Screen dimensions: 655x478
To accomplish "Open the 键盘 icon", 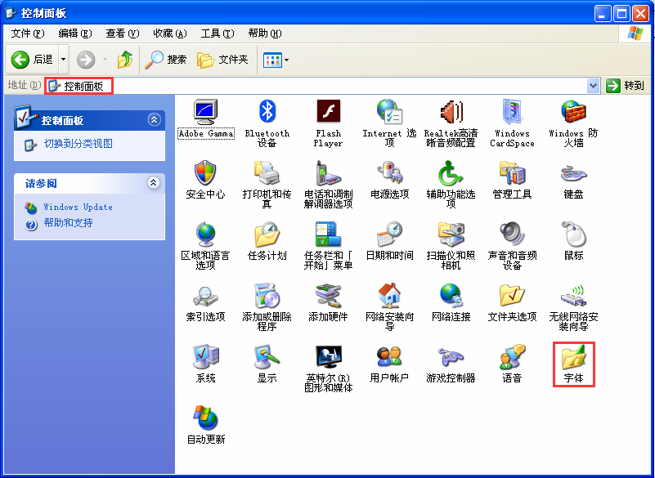I will [573, 173].
